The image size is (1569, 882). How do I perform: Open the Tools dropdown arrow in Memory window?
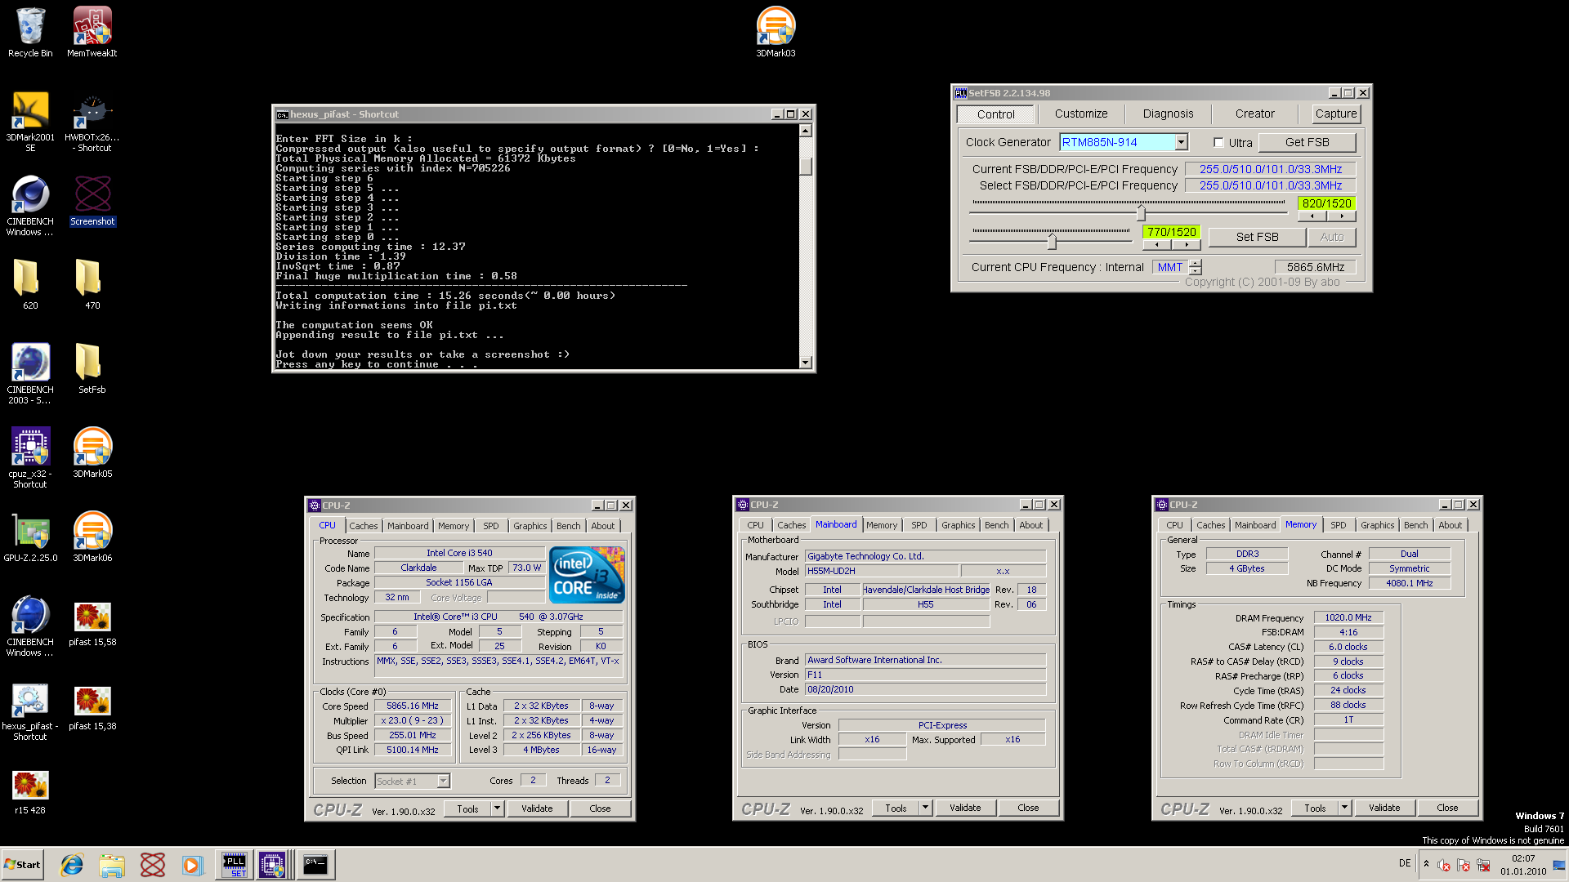coord(1344,808)
